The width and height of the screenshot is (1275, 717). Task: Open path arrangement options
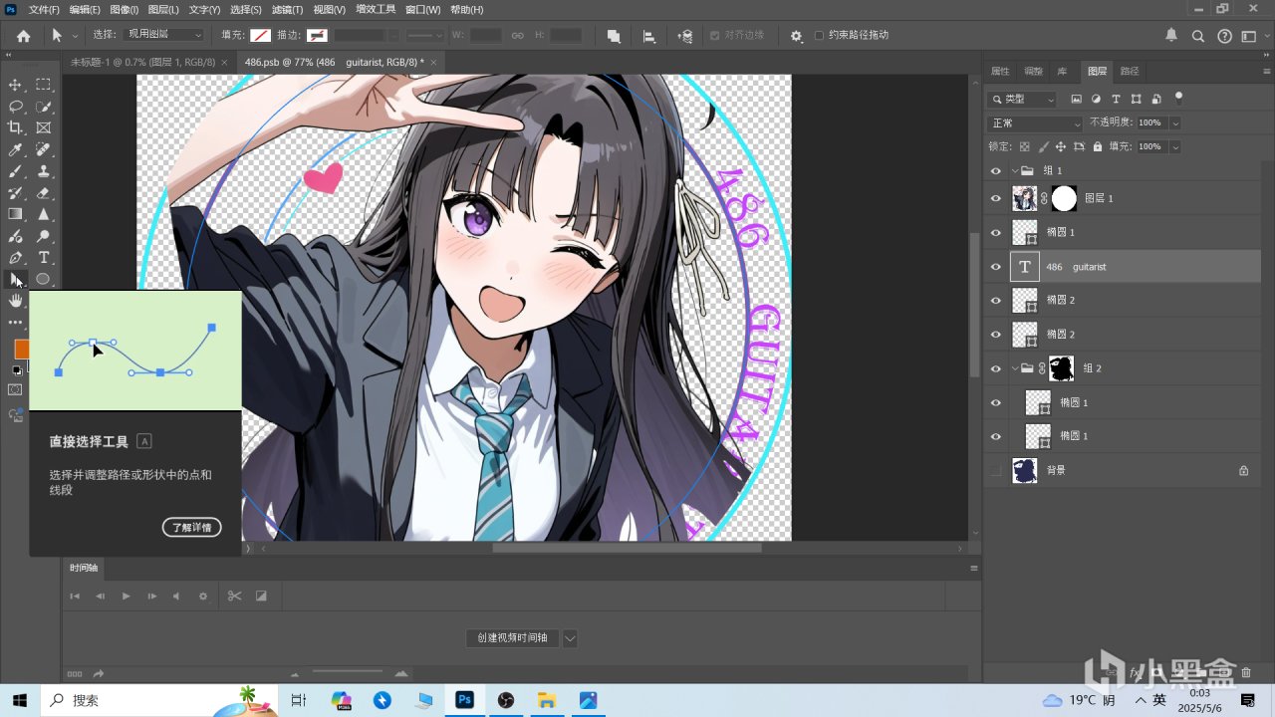(685, 36)
